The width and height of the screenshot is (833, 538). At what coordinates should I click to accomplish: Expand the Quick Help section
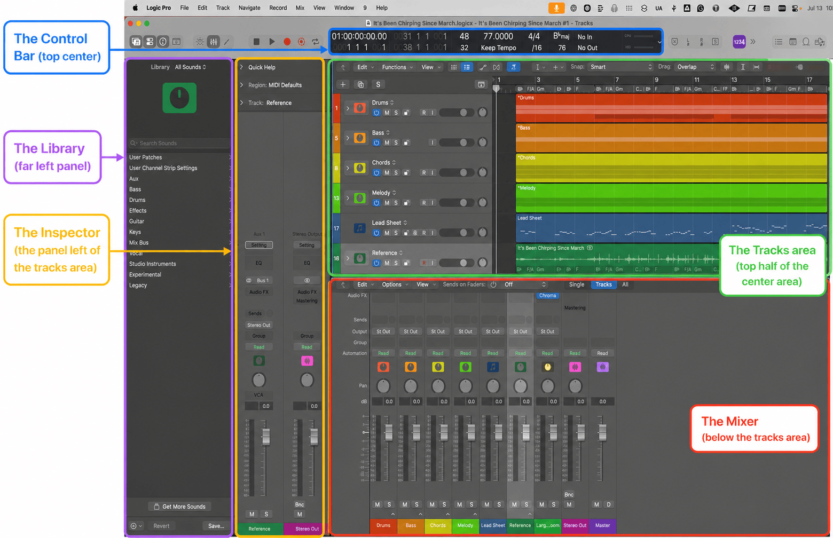(241, 67)
